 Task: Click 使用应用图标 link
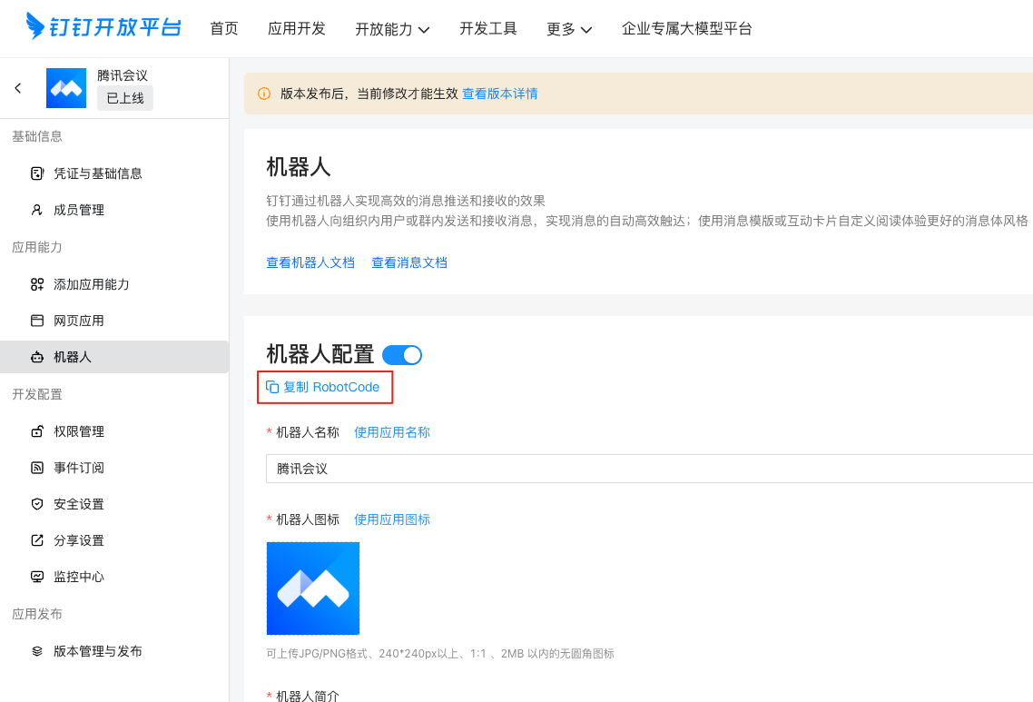392,519
